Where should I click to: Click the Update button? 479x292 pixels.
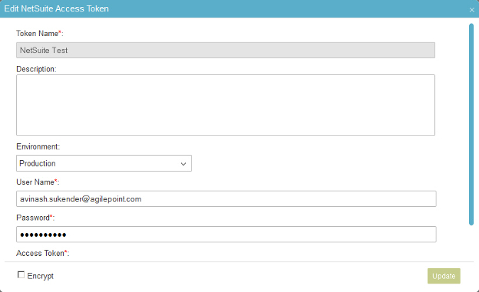point(444,276)
